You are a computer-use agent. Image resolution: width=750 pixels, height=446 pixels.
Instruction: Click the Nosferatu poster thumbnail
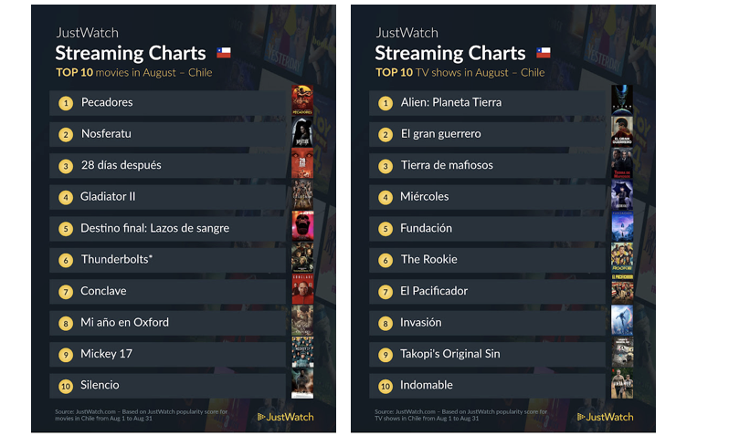pos(302,132)
